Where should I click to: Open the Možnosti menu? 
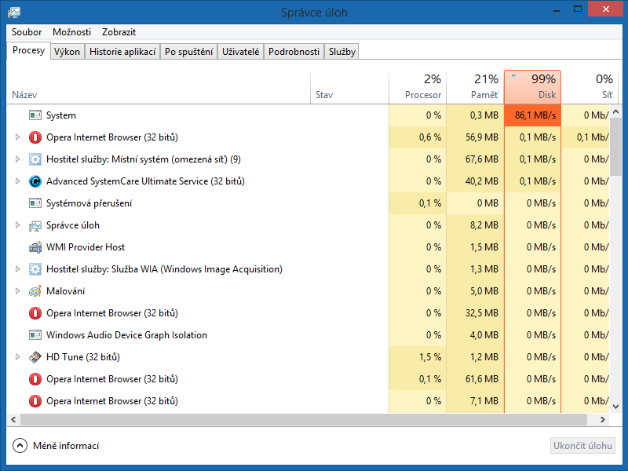pyautogui.click(x=71, y=32)
